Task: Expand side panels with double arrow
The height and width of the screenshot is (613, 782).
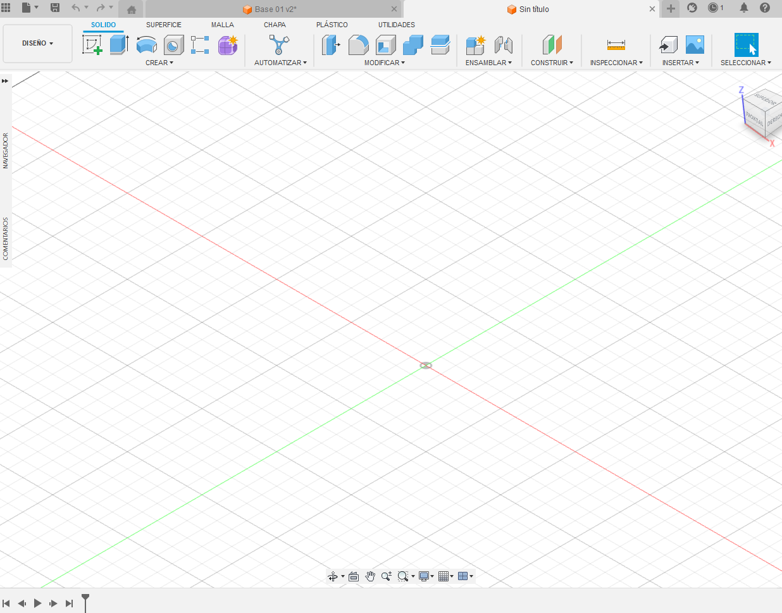Action: pos(5,81)
